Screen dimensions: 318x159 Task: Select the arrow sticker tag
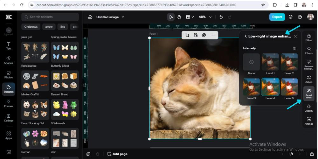49,27
